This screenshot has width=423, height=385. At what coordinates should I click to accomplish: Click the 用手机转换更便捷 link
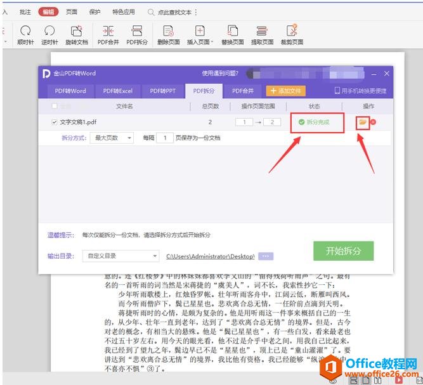coord(364,91)
